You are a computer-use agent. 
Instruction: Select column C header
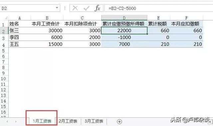(x=82, y=18)
